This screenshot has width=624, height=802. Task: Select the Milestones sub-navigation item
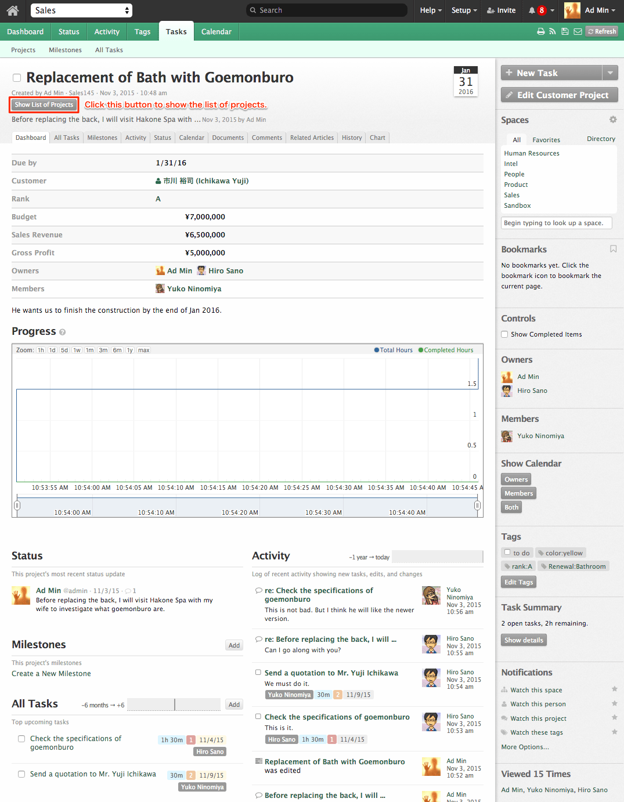pos(66,50)
